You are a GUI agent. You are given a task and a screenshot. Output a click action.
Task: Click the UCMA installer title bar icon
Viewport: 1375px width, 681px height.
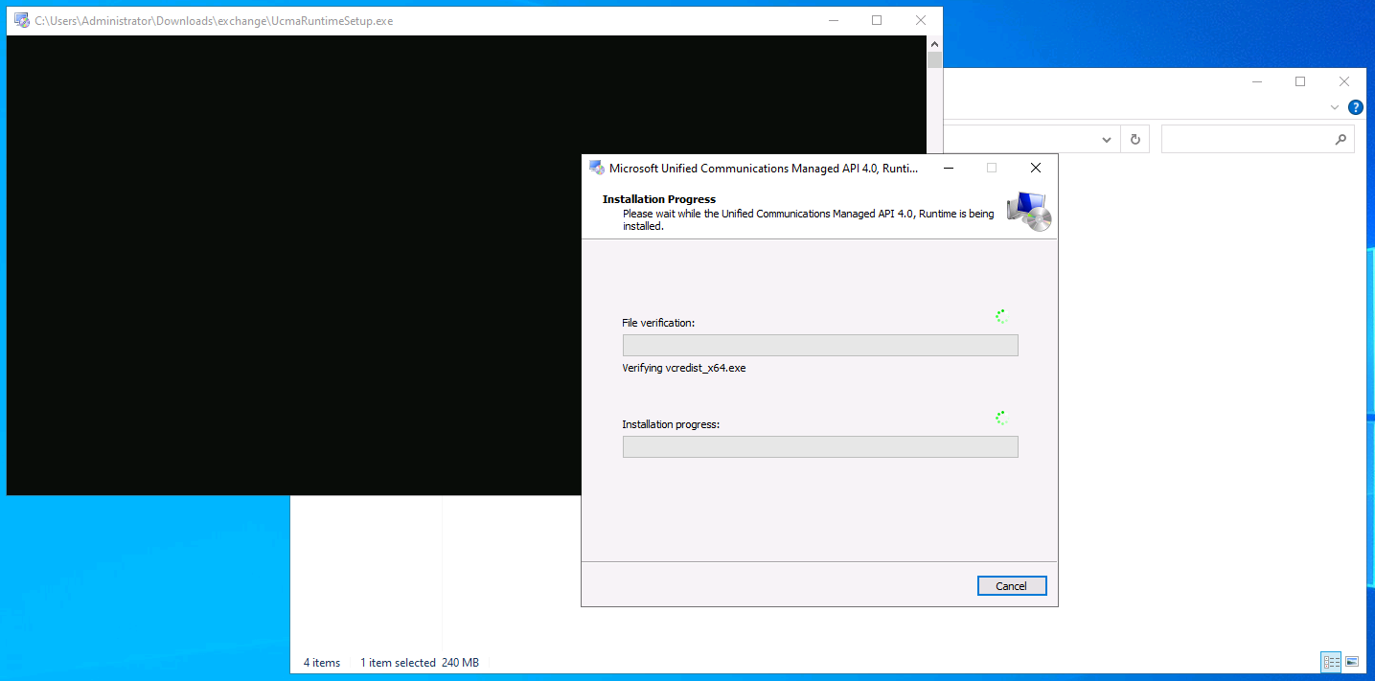click(596, 168)
